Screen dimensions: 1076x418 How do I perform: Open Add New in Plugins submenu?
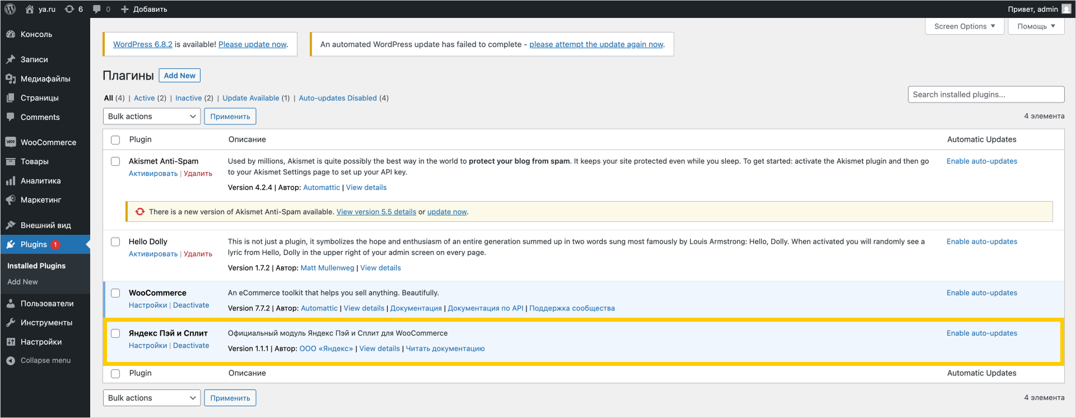pyautogui.click(x=22, y=282)
